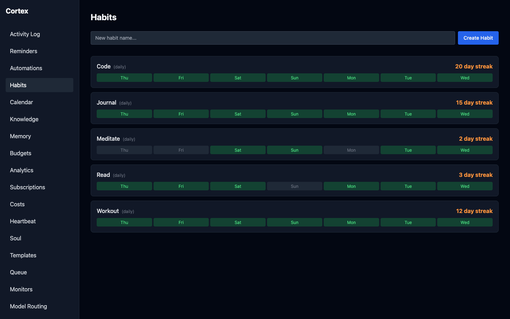Select Budgets in the sidebar
This screenshot has height=319, width=510.
click(x=20, y=153)
